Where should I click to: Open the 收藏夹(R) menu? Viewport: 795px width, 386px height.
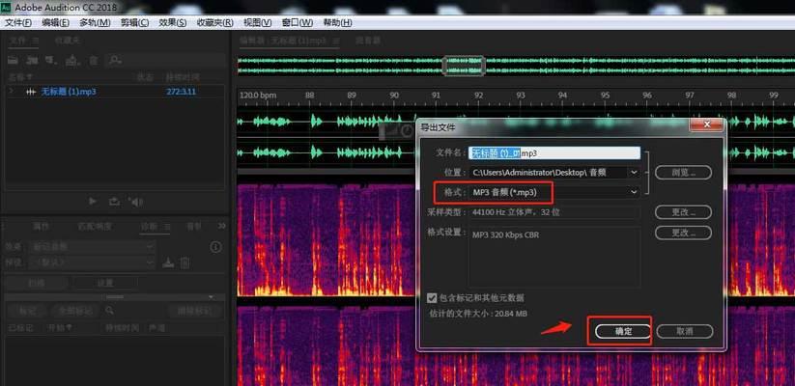(x=215, y=23)
